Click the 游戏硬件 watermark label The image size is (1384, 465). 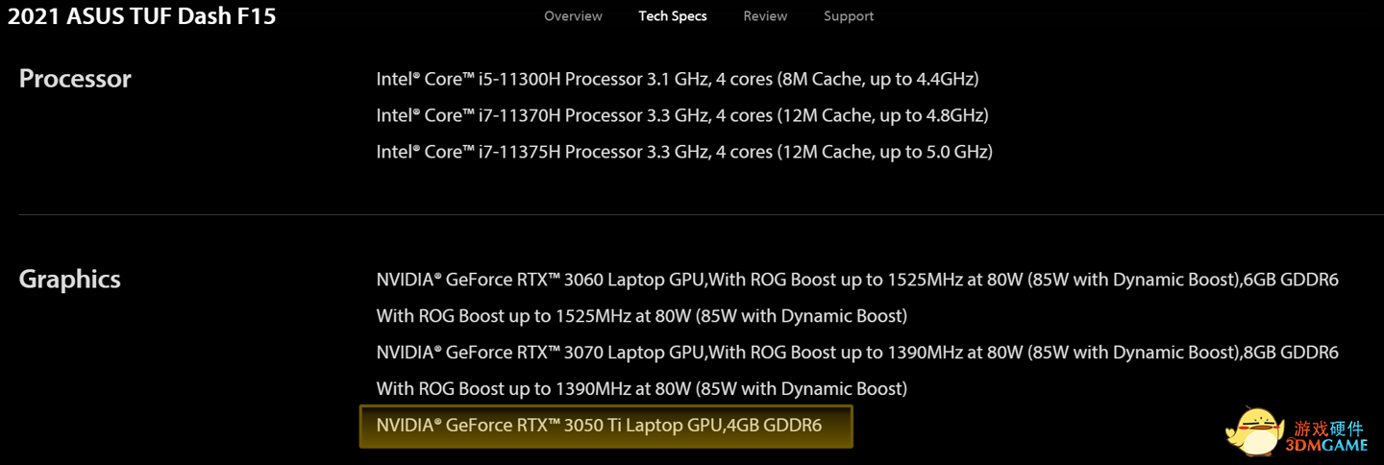tap(1330, 428)
